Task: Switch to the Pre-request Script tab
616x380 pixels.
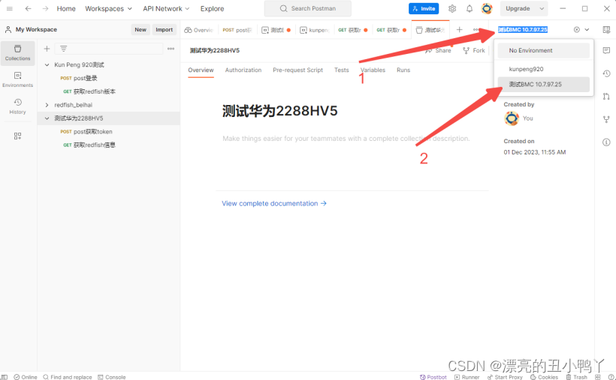Action: tap(297, 70)
